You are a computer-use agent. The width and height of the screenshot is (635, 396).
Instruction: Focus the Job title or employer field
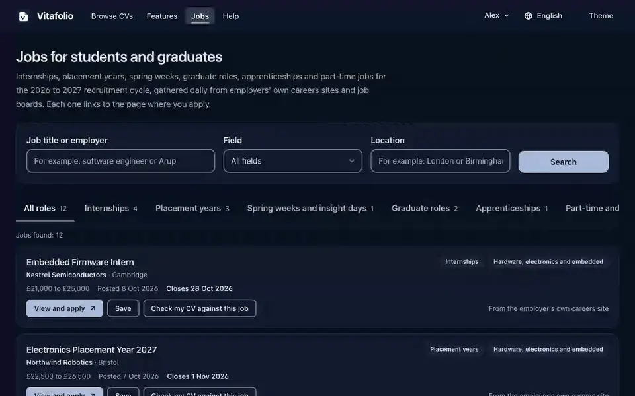pyautogui.click(x=120, y=161)
